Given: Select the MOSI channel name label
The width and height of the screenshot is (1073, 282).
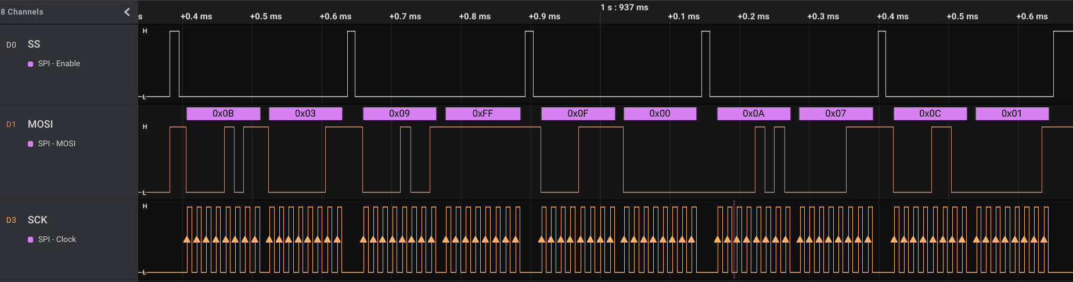Looking at the screenshot, I should coord(40,124).
